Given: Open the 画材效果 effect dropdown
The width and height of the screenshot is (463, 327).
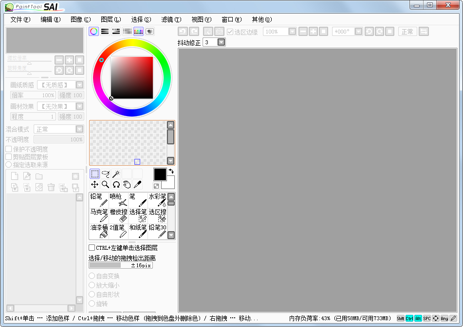Looking at the screenshot, I should click(x=79, y=106).
